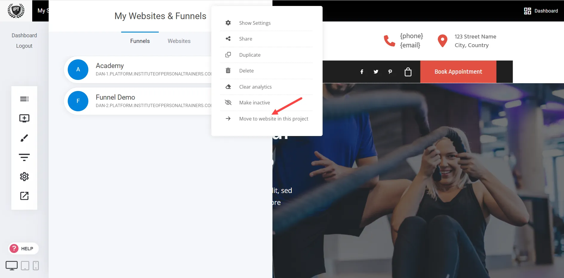This screenshot has height=278, width=564.
Task: Click the red location pin icon
Action: [442, 41]
